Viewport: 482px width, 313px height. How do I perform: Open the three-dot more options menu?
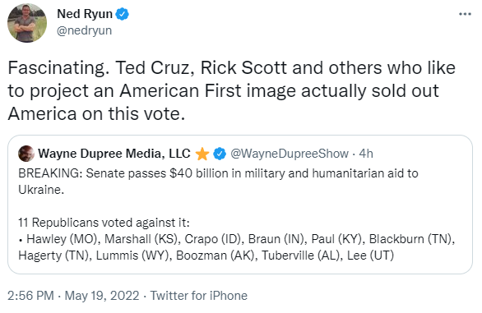click(465, 14)
